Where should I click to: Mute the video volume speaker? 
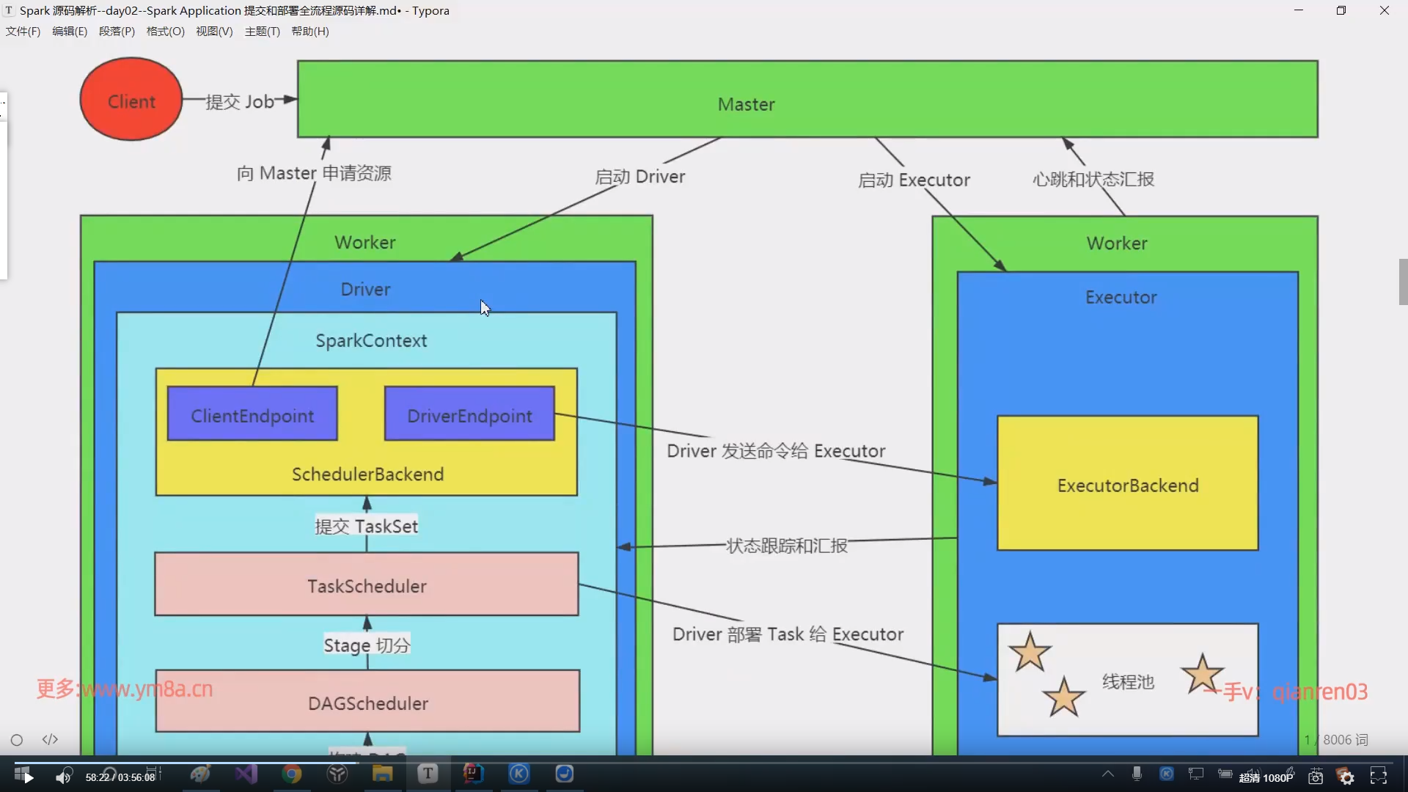63,776
